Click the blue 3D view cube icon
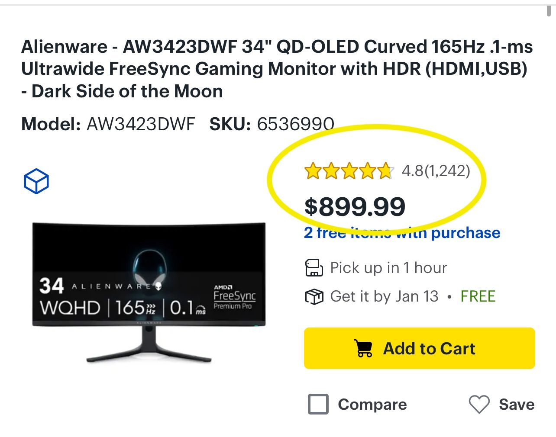This screenshot has width=556, height=437. [36, 181]
